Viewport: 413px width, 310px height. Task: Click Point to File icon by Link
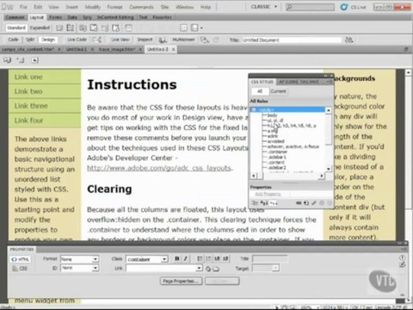[208, 269]
